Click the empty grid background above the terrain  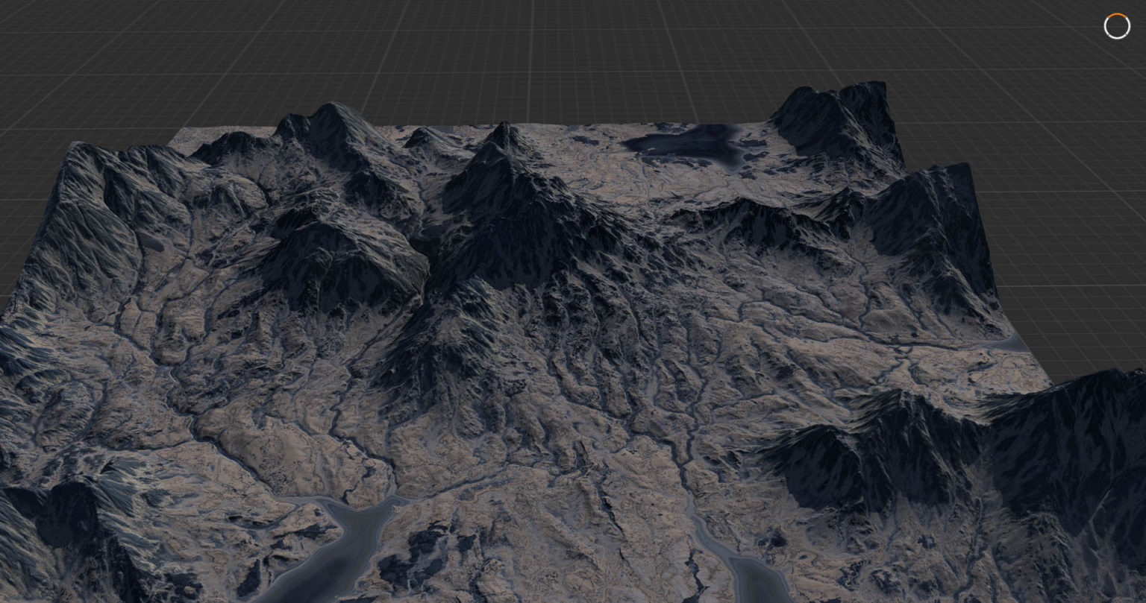[x=522, y=52]
